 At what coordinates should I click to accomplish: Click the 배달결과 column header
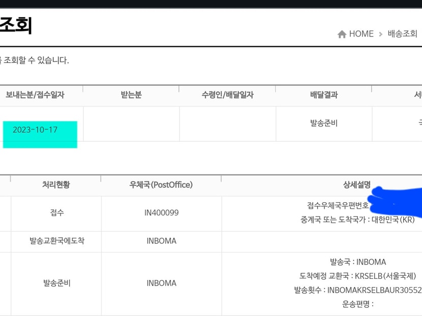[x=324, y=95]
